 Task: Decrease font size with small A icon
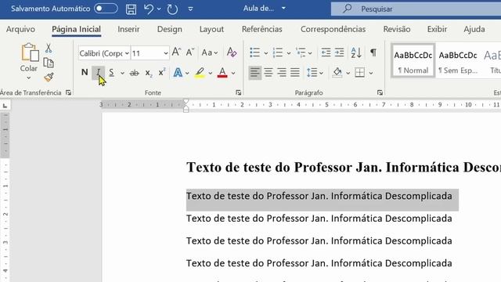coord(190,52)
